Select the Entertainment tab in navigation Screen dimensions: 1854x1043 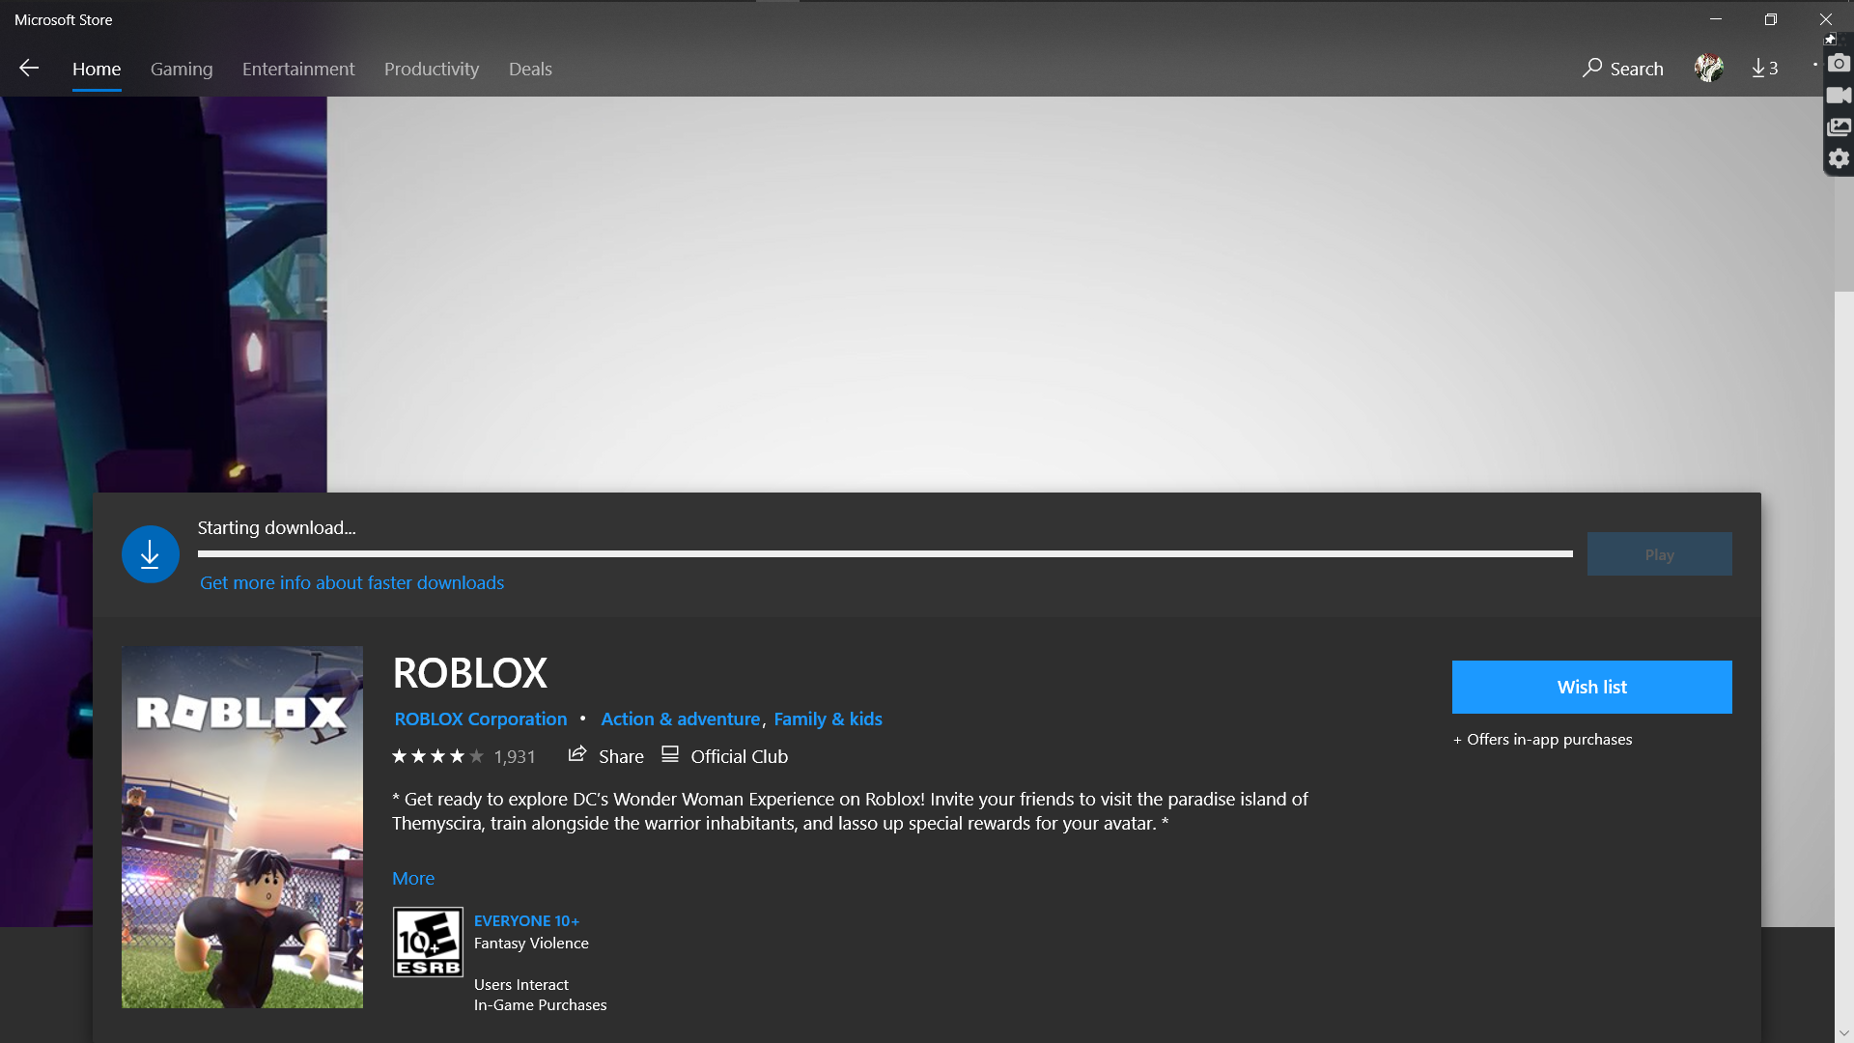tap(299, 68)
